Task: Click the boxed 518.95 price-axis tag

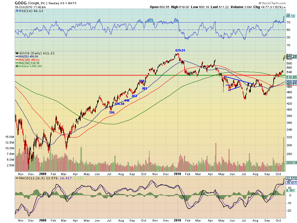Action: pyautogui.click(x=291, y=77)
